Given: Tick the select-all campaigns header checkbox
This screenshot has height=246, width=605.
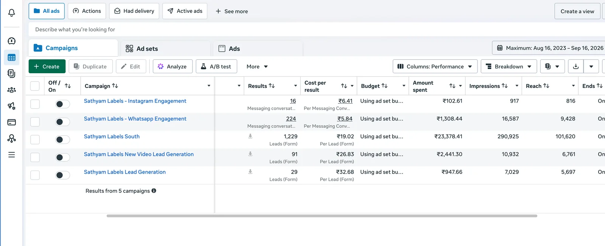Looking at the screenshot, I should click(35, 86).
